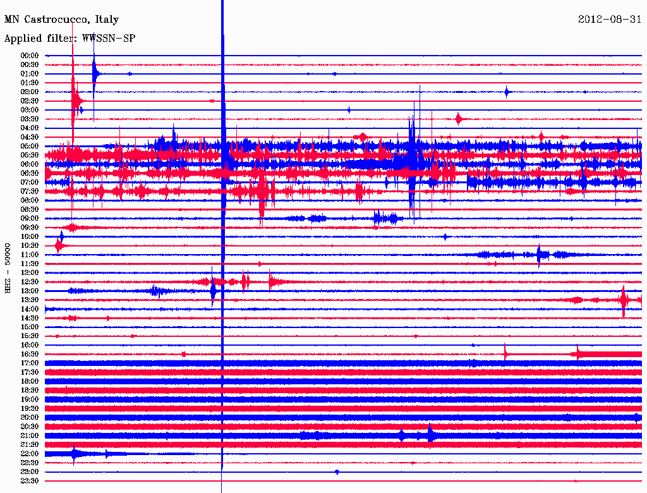Screen dimensions: 647x493
Task: Click the 09:00 time label
Action: [x=30, y=219]
